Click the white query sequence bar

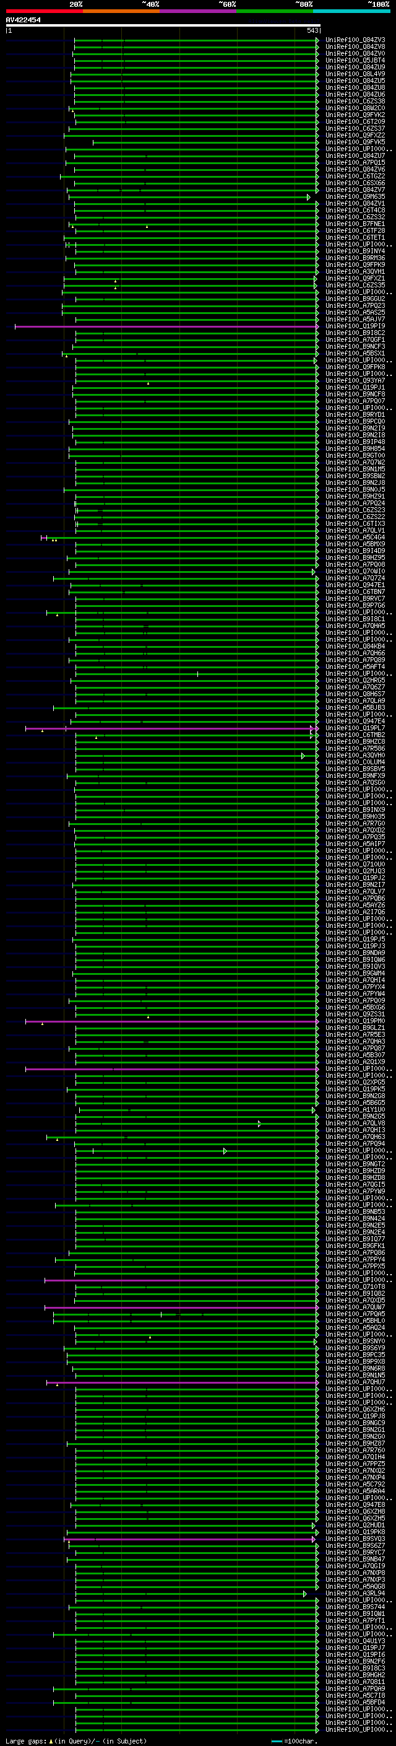[x=163, y=25]
